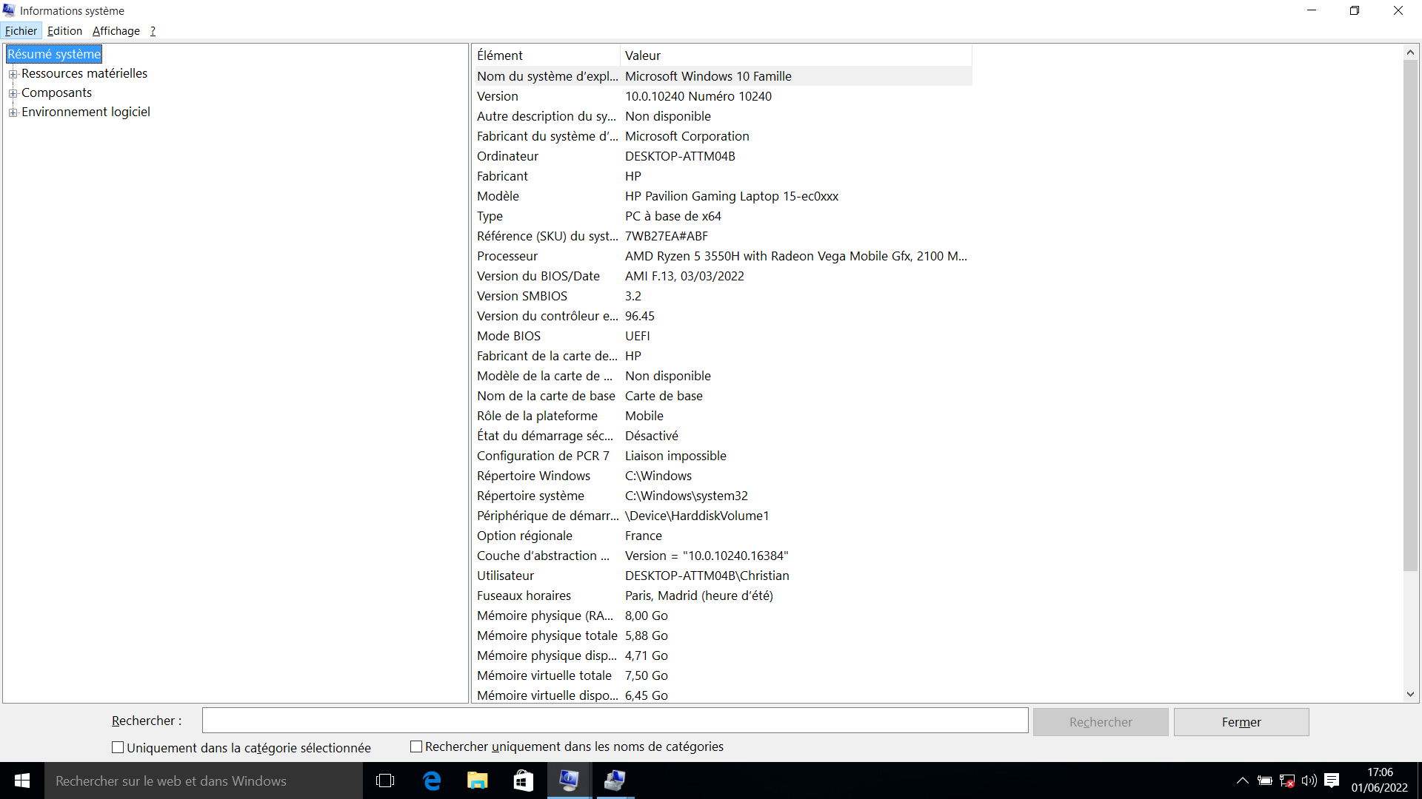This screenshot has height=799, width=1422.
Task: Click the volume tray icon
Action: (x=1309, y=781)
